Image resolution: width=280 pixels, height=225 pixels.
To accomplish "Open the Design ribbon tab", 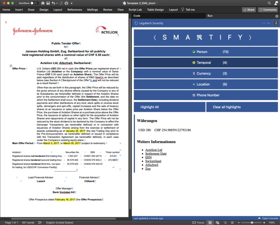I will tap(44, 10).
